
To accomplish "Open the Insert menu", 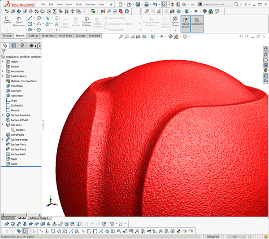I will point(68,4).
